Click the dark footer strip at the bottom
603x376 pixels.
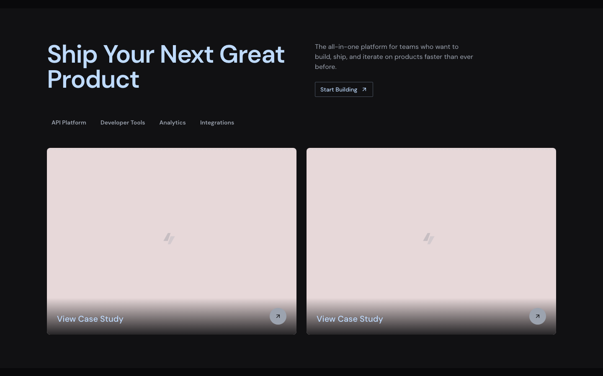[x=301, y=372]
